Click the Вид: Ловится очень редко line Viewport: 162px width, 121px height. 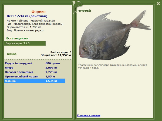pos(25,30)
